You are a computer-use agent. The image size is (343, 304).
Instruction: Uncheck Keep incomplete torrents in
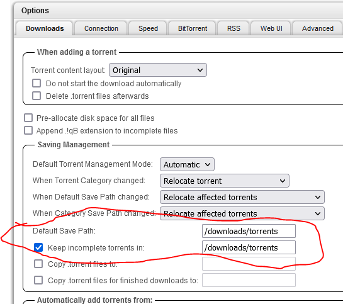pyautogui.click(x=38, y=247)
